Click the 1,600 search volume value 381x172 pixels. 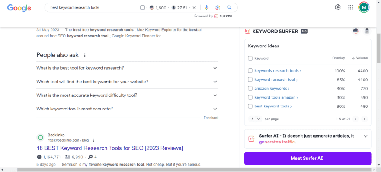[x=161, y=8]
